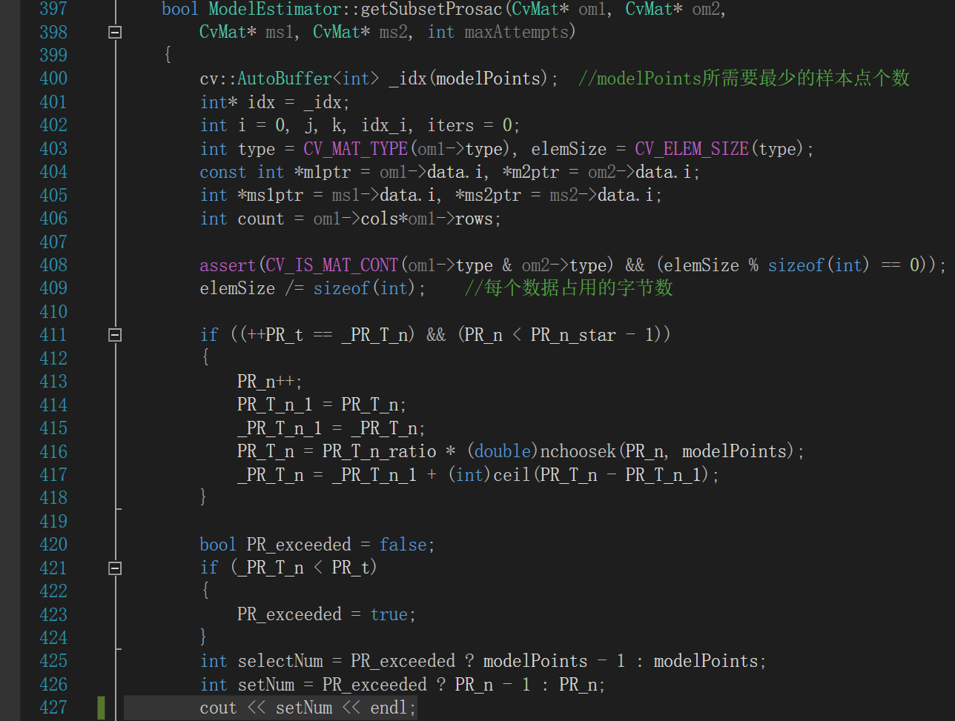This screenshot has height=721, width=955.
Task: Click the green change indicator beside line 427
Action: point(101,708)
